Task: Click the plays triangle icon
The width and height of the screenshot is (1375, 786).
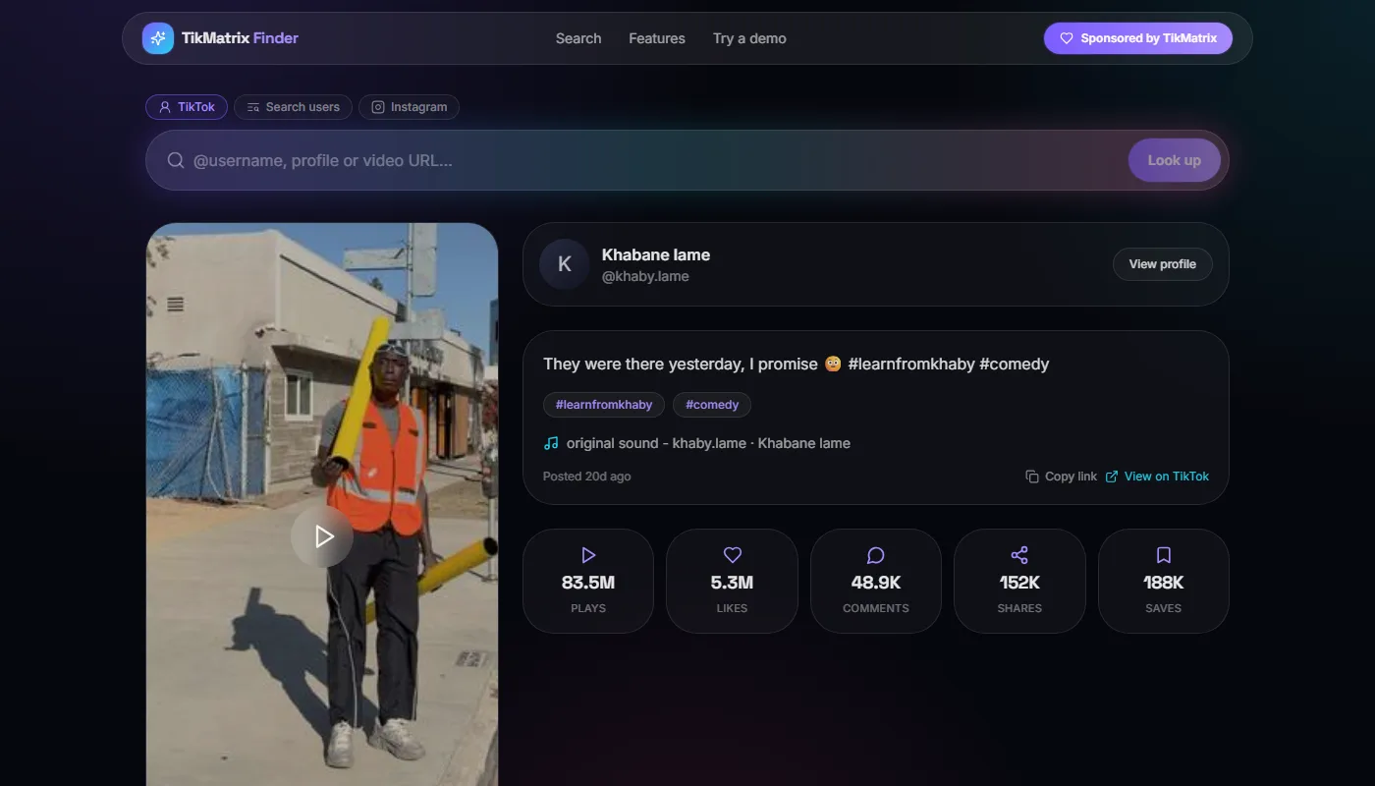Action: [588, 555]
